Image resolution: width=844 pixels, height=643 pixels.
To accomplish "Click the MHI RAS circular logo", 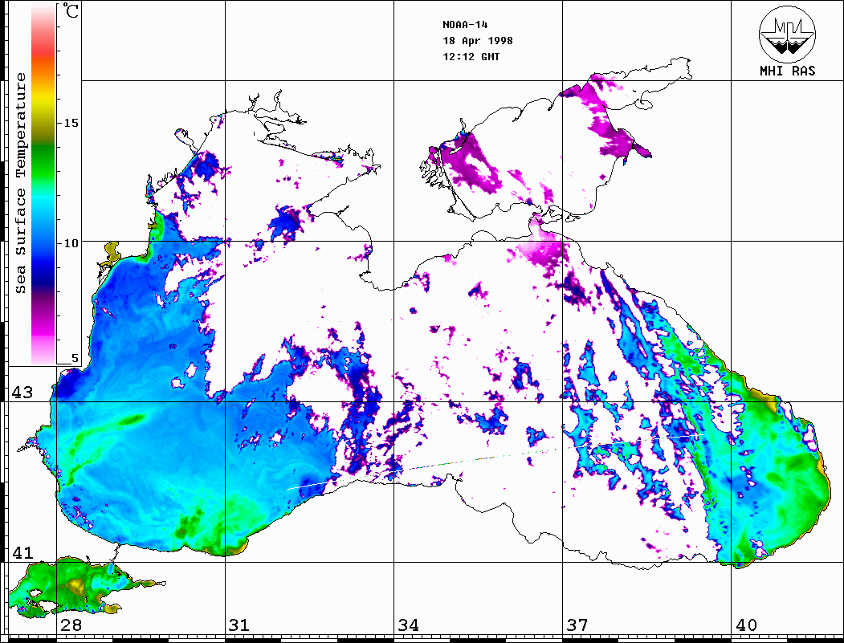I will point(788,34).
